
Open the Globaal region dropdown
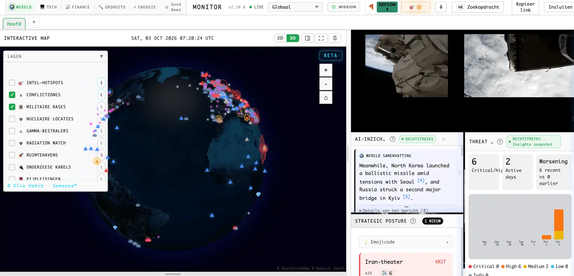(x=295, y=7)
